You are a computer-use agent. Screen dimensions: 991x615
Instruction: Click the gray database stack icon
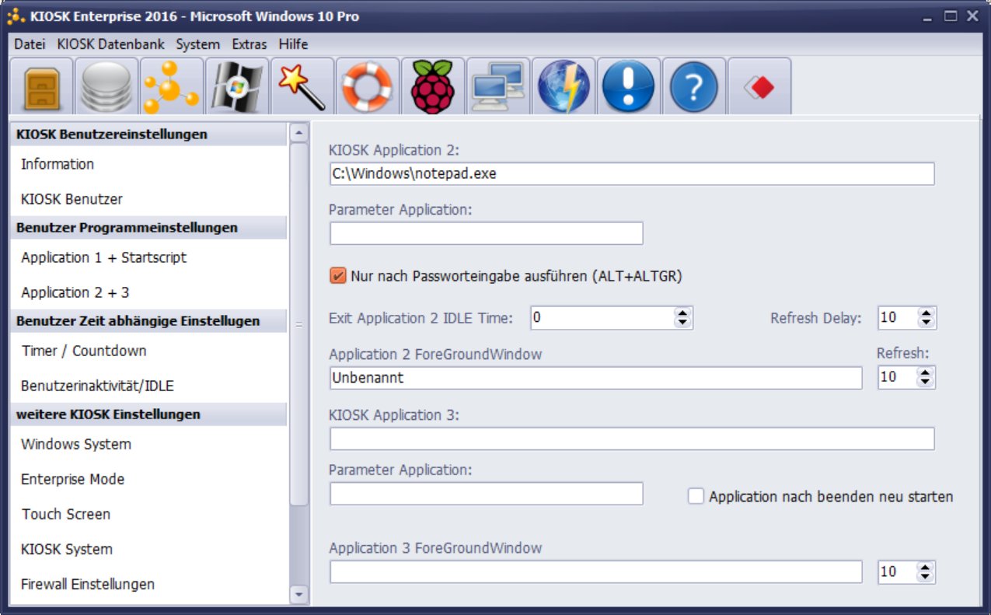click(x=106, y=87)
